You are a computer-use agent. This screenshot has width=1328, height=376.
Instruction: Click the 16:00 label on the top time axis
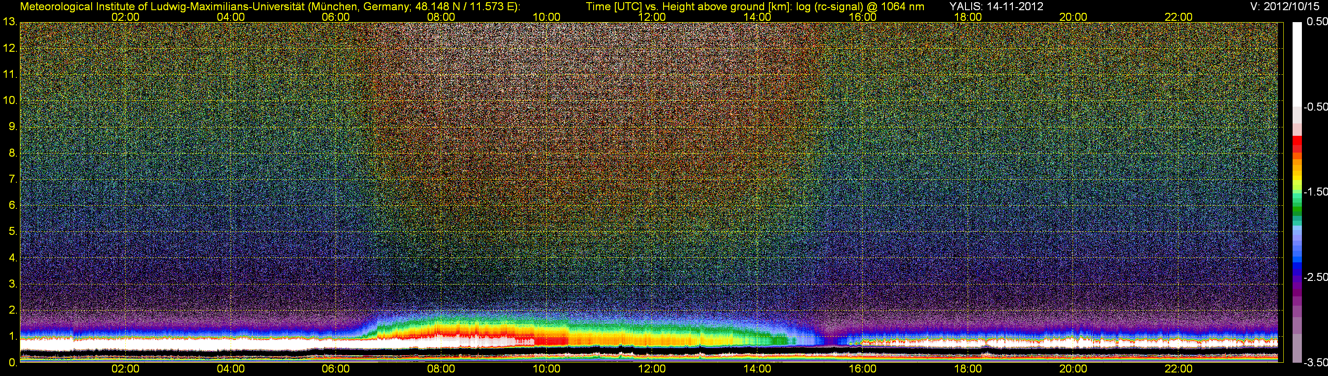pos(862,17)
